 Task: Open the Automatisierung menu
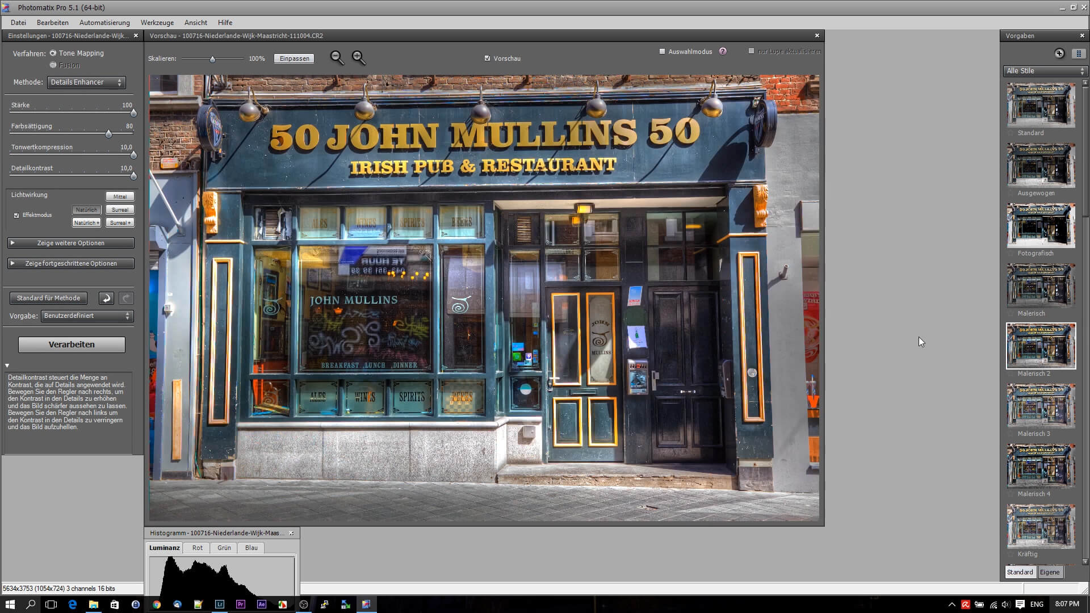pos(104,23)
